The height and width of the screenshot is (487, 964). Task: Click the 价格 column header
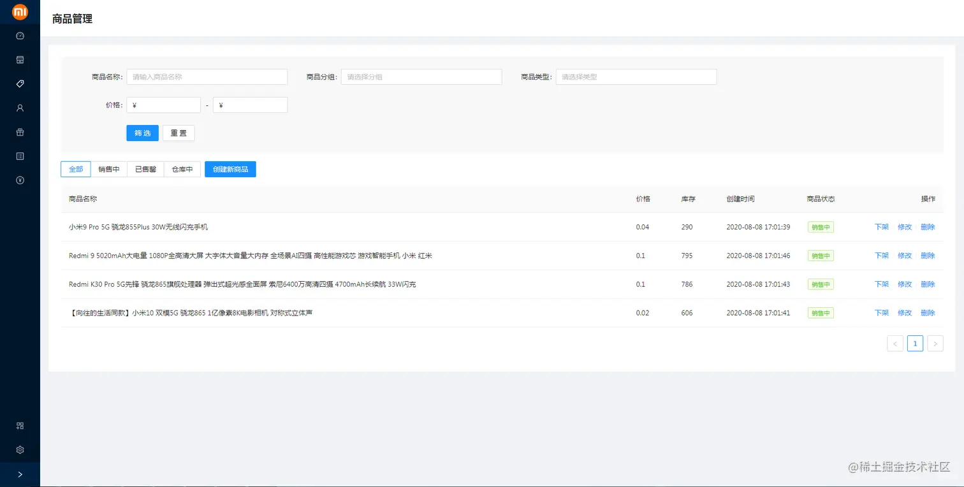pyautogui.click(x=643, y=199)
